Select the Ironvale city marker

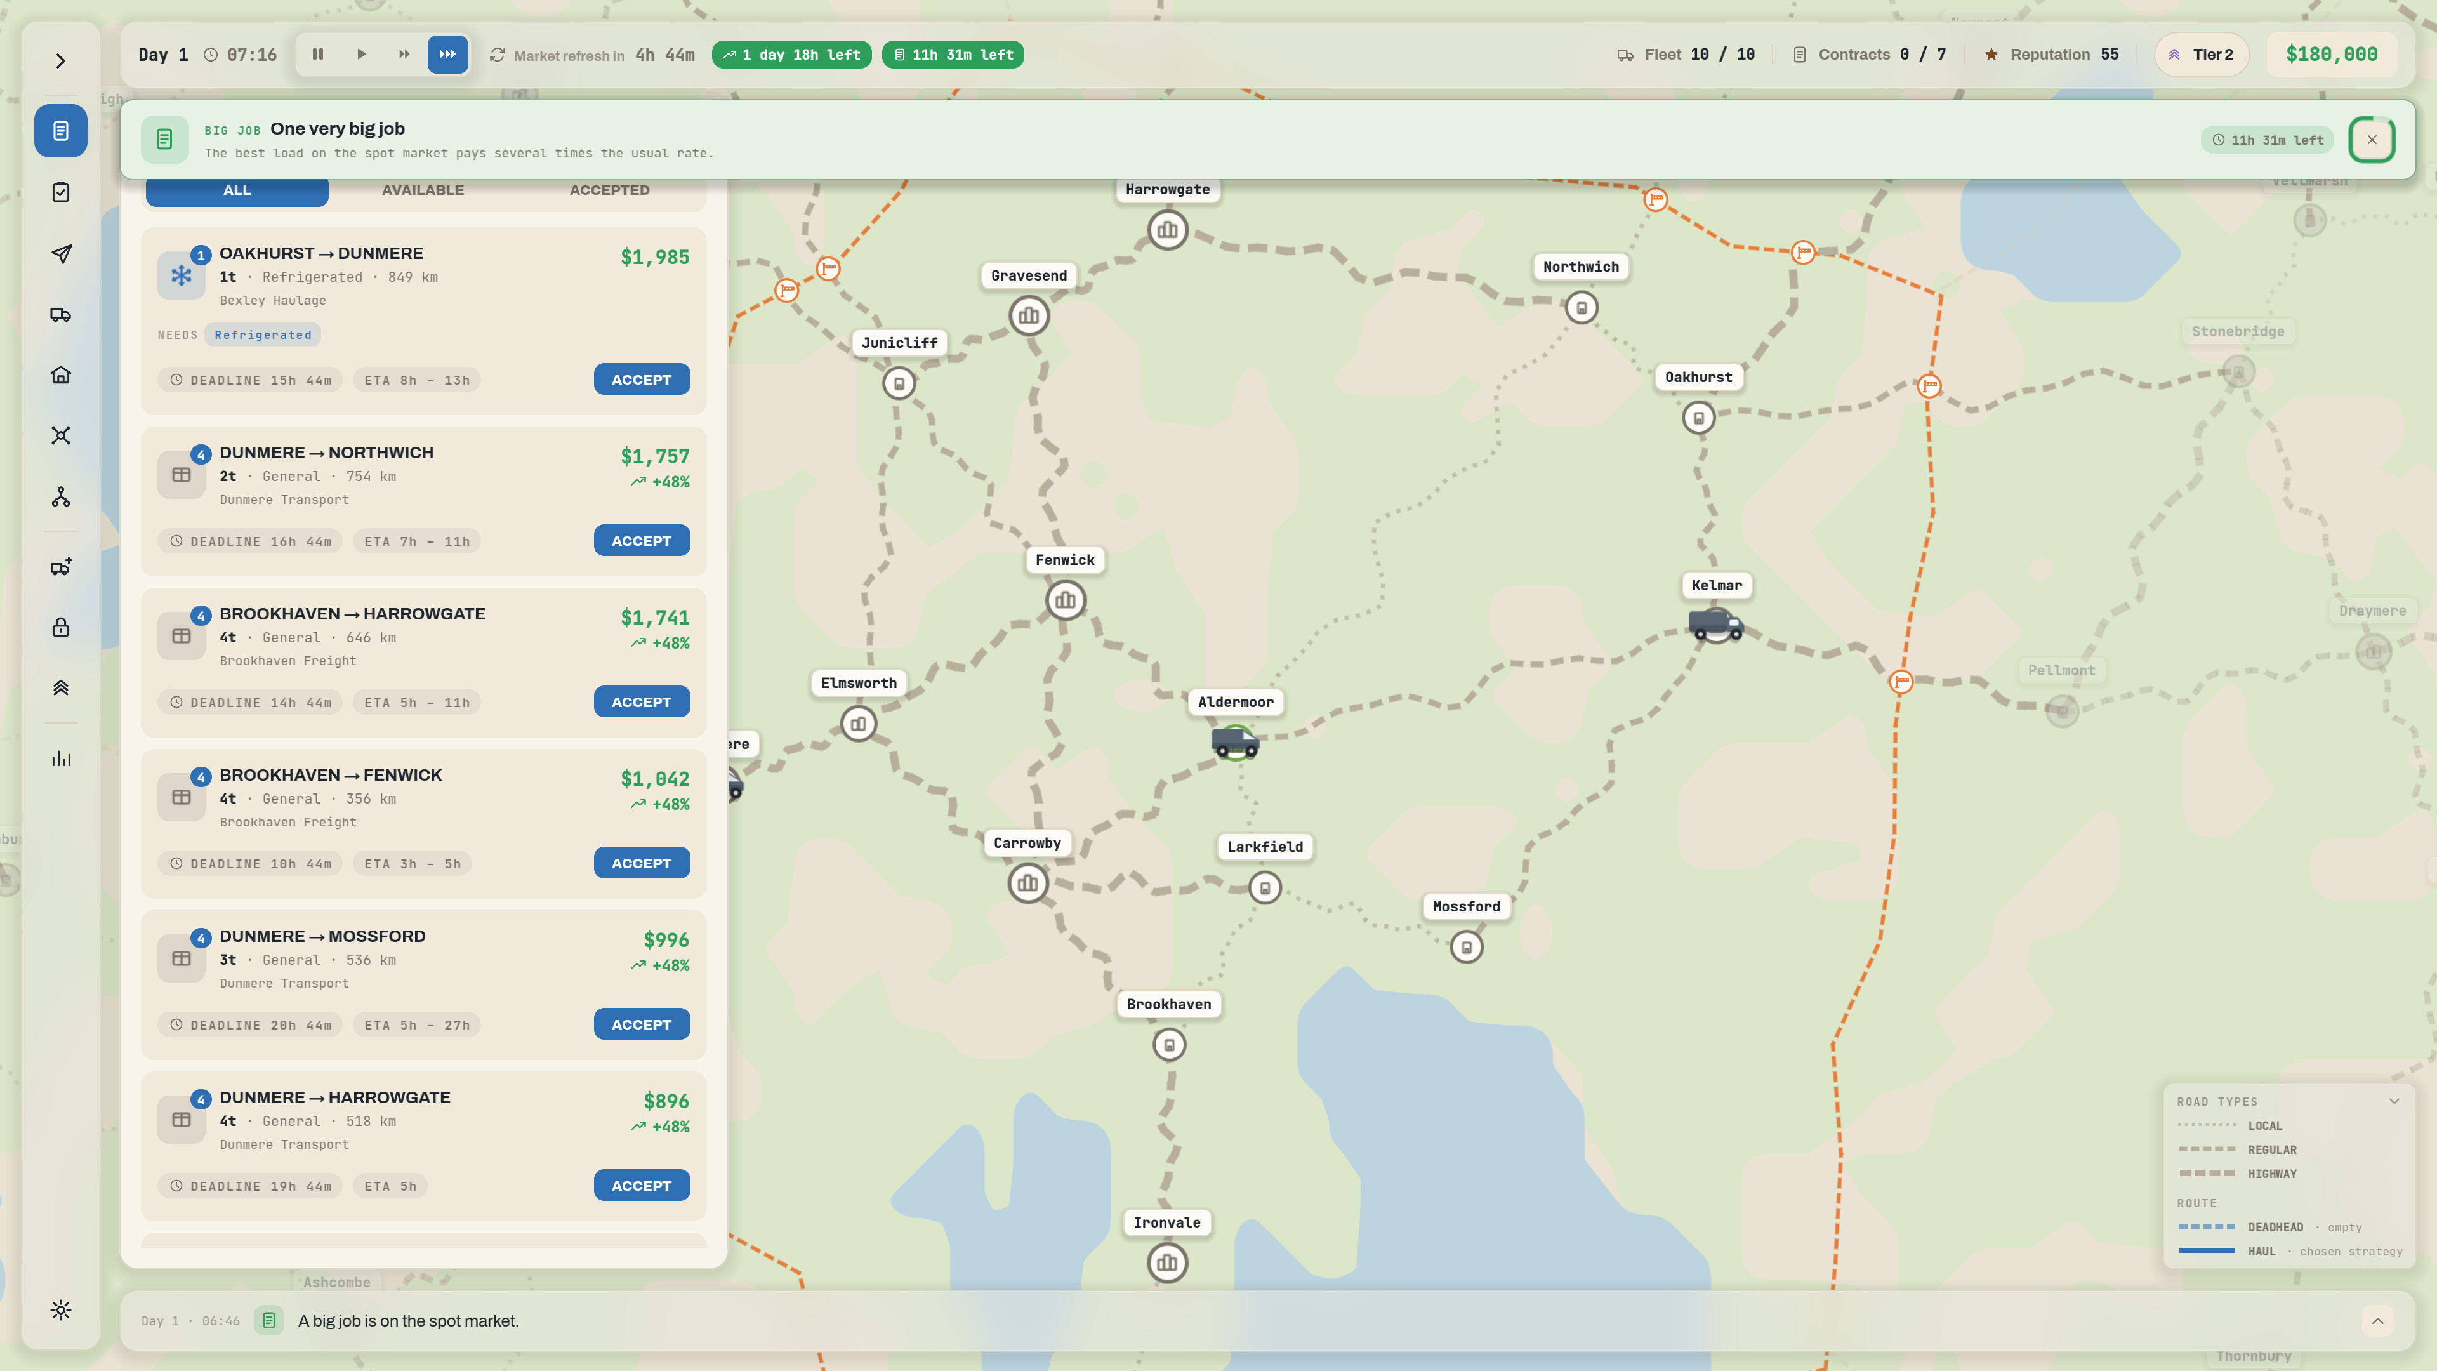click(x=1168, y=1262)
